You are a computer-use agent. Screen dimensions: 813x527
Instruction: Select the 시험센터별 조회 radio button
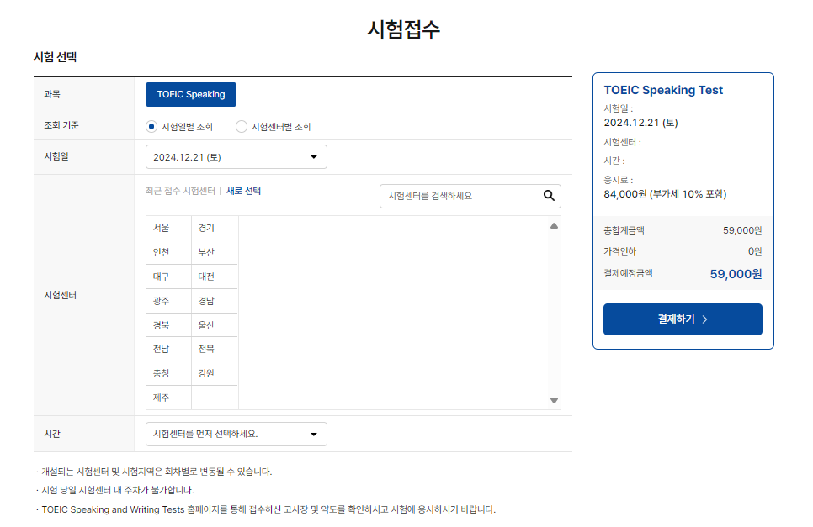coord(241,127)
